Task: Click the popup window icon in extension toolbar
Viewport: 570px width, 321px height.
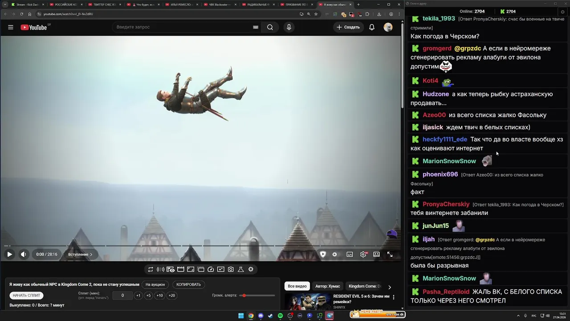Action: (201, 269)
